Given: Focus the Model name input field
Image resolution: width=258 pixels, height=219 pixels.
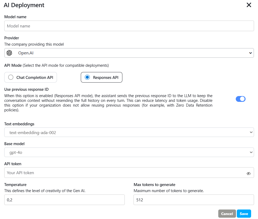Looking at the screenshot, I should click(x=129, y=26).
